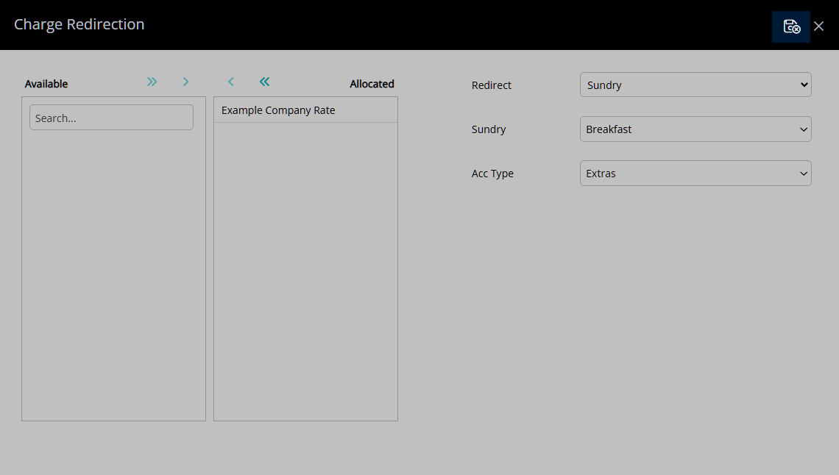Move selected item right with single arrow
Viewport: 839px width, 475px height.
[185, 82]
